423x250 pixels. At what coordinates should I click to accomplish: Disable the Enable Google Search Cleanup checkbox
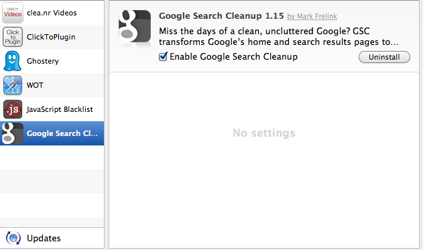163,56
